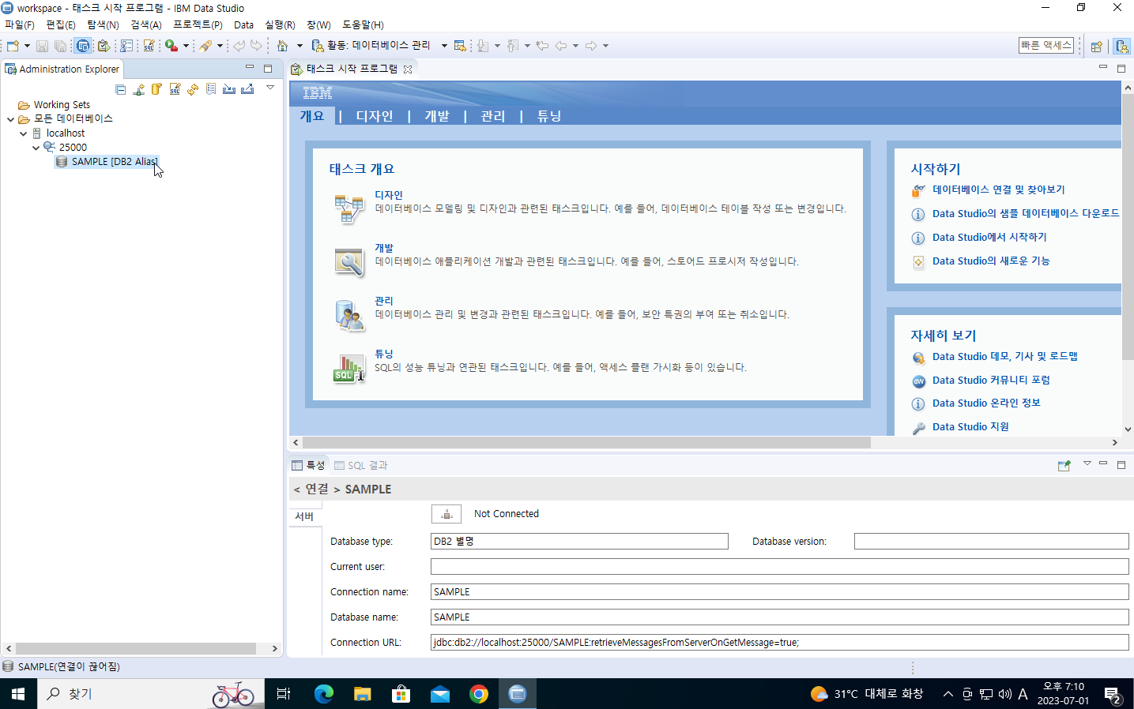The image size is (1134, 709).
Task: Switch to the 튜닝 tab
Action: point(549,116)
